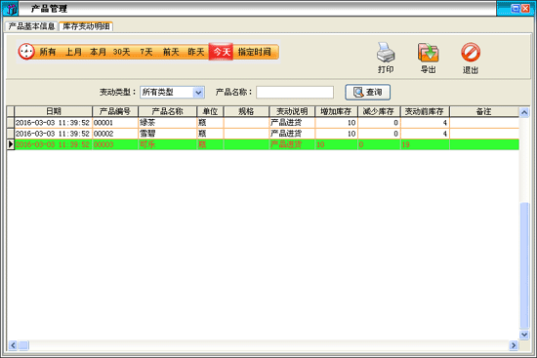
Task: Select the 今天 time filter
Action: [x=222, y=52]
